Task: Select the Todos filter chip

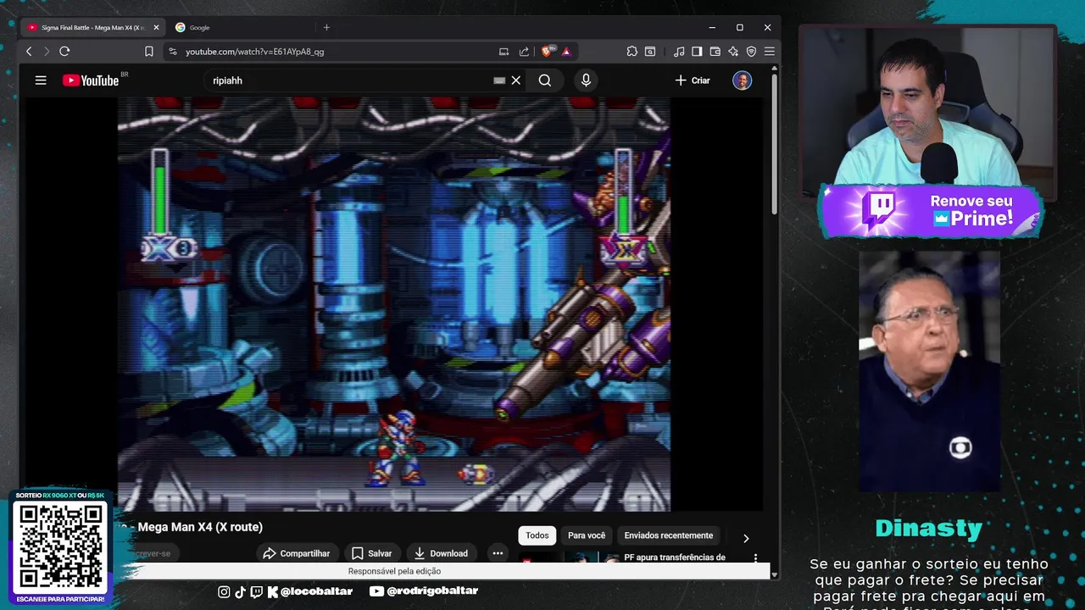Action: [537, 535]
